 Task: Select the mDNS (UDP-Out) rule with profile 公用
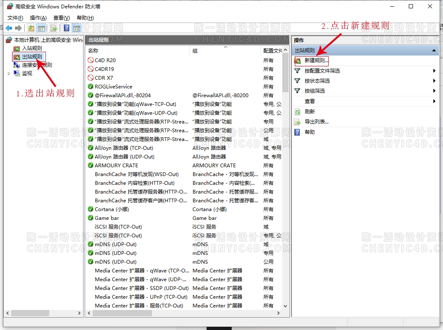pos(115,262)
